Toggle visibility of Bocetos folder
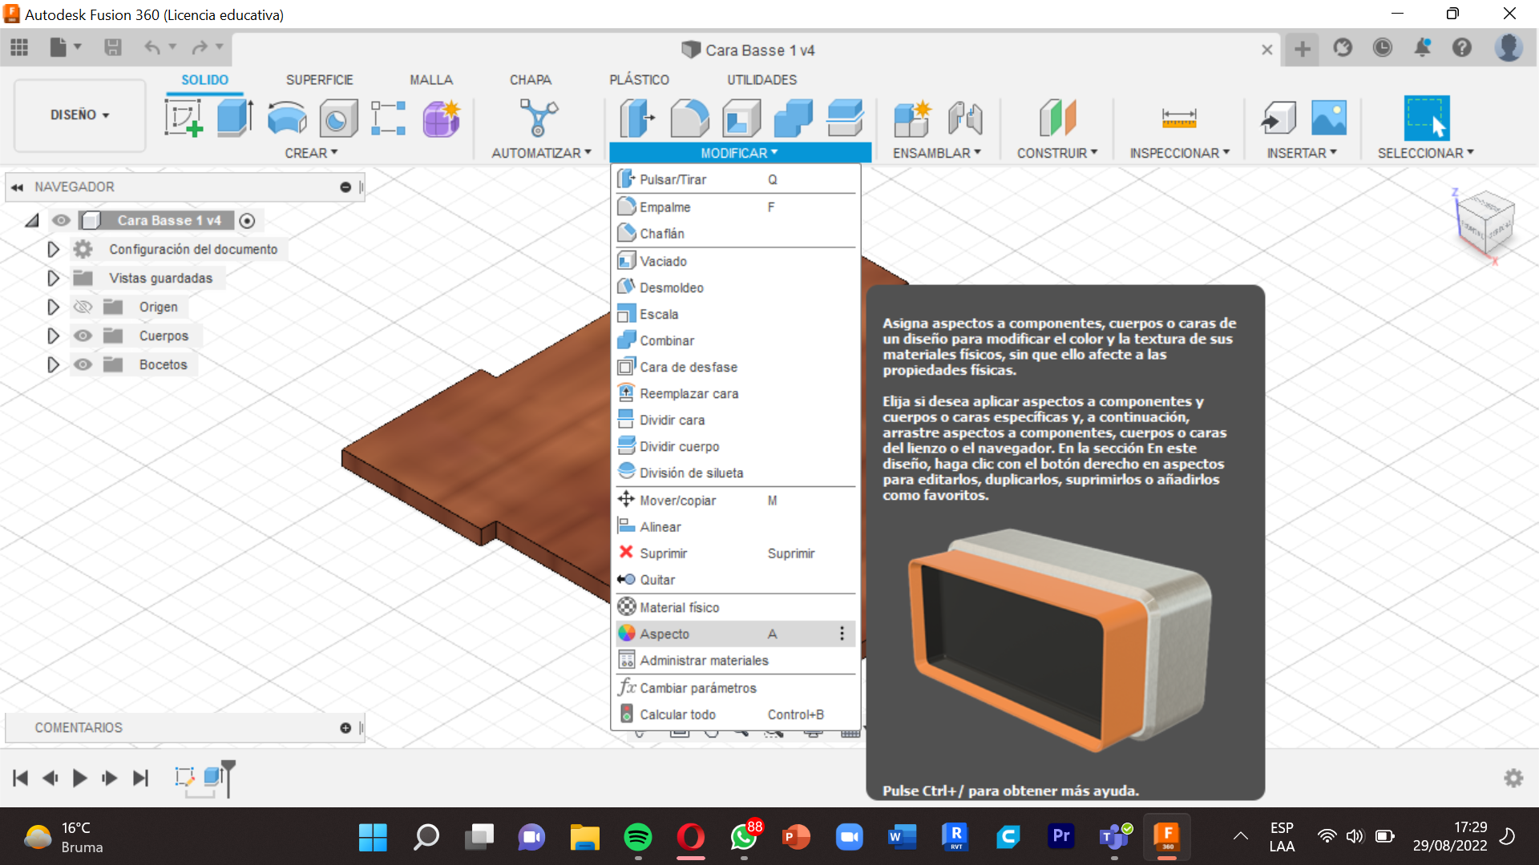Viewport: 1539px width, 865px height. click(83, 364)
